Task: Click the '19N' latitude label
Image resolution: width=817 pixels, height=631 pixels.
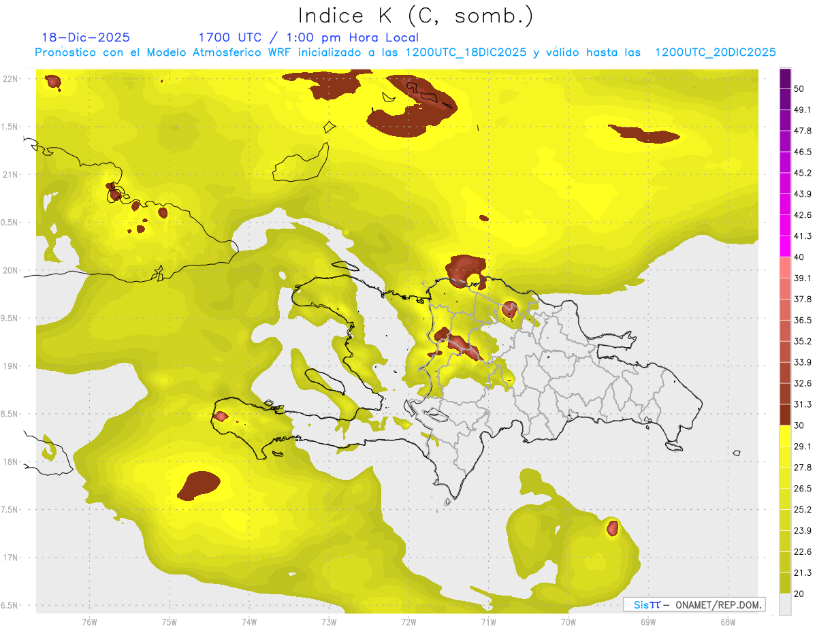Action: pos(12,366)
